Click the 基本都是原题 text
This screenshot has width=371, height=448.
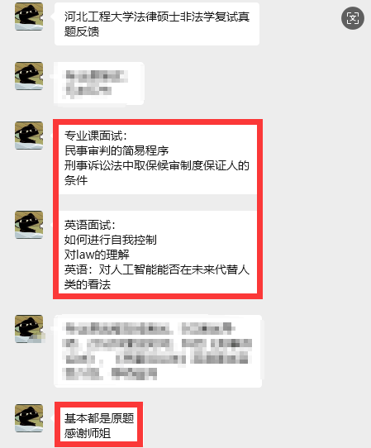[x=99, y=418]
